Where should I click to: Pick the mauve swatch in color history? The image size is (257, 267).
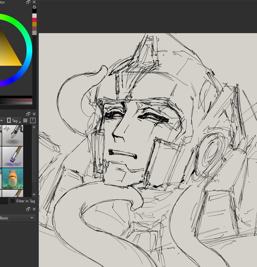pyautogui.click(x=35, y=29)
